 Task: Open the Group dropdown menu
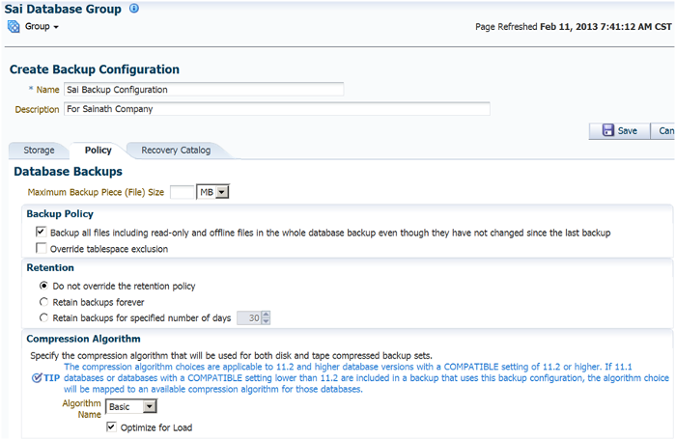coord(42,27)
